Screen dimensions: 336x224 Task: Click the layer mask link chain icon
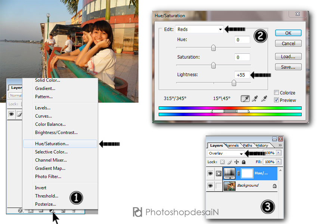pyautogui.click(x=238, y=173)
